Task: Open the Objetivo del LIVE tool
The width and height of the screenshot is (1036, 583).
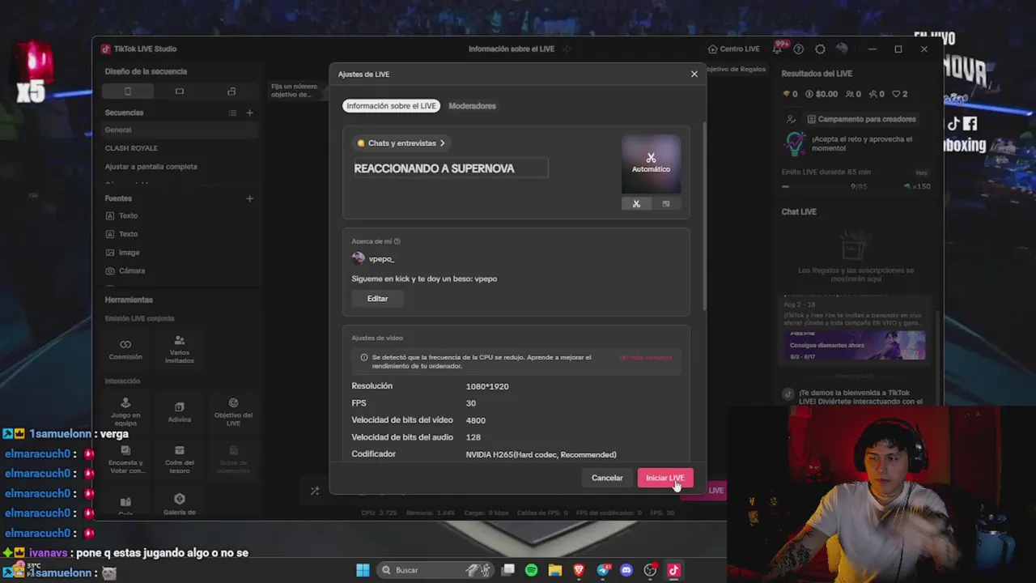Action: [x=233, y=411]
